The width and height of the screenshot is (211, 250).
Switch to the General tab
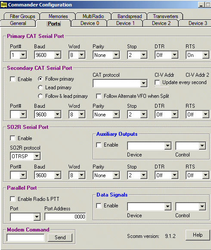[18, 23]
